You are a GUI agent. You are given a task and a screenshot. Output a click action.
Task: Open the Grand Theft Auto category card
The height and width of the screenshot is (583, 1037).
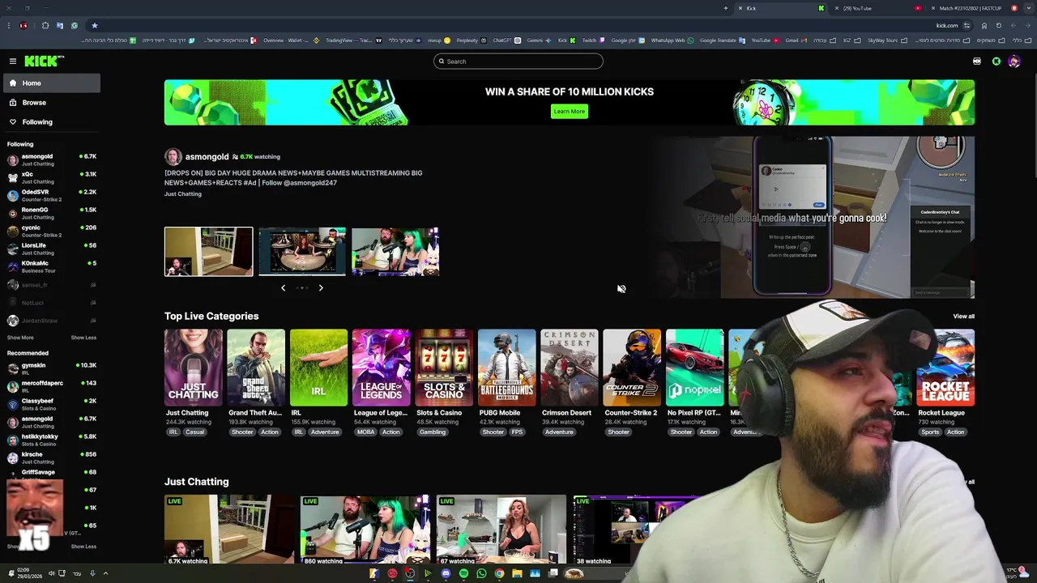coord(256,368)
